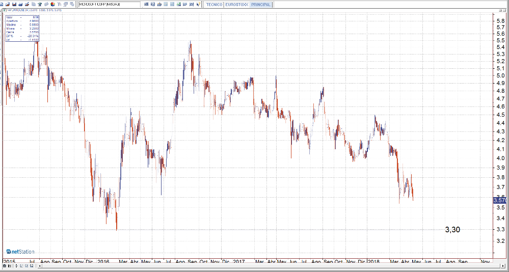Screen dimensions: 509x272
Task: Click the MICROSOFT CORP (NASDAQ) symbol field
Action: [x=109, y=4]
